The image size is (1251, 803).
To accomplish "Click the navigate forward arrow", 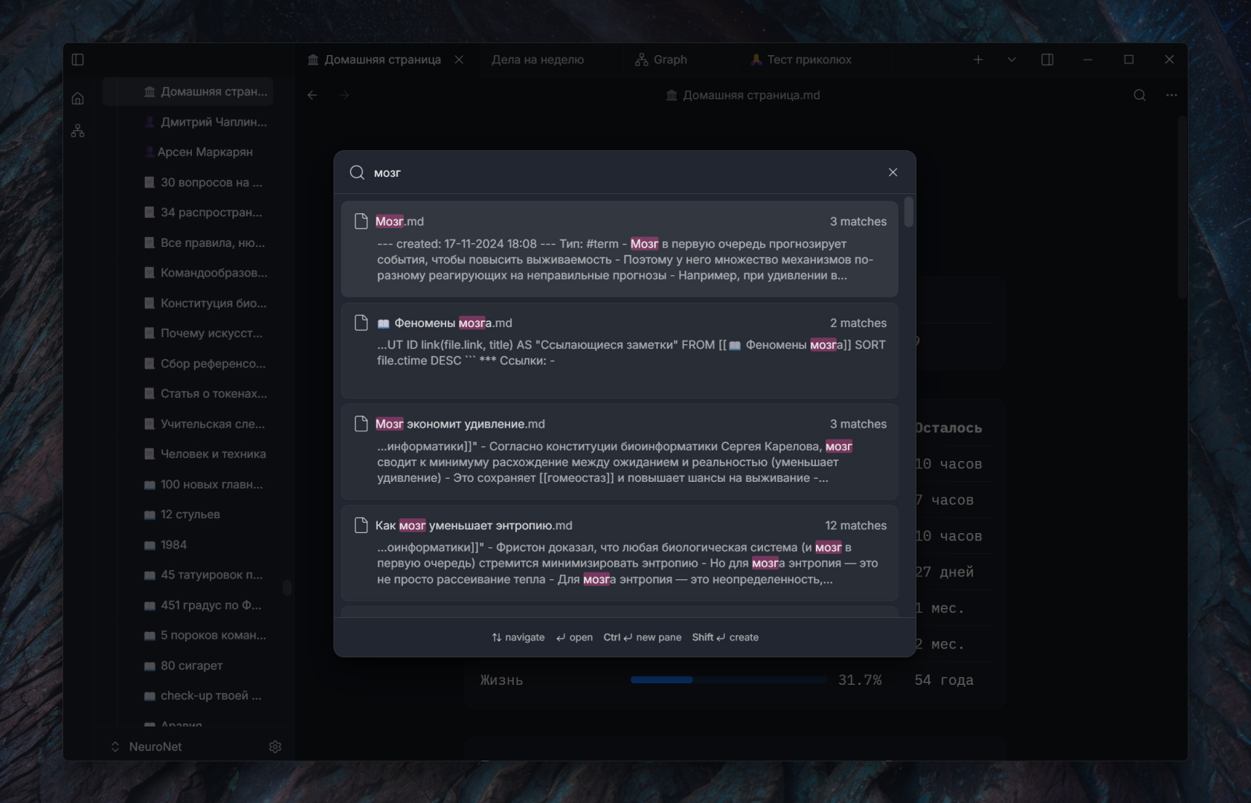I will [x=344, y=95].
